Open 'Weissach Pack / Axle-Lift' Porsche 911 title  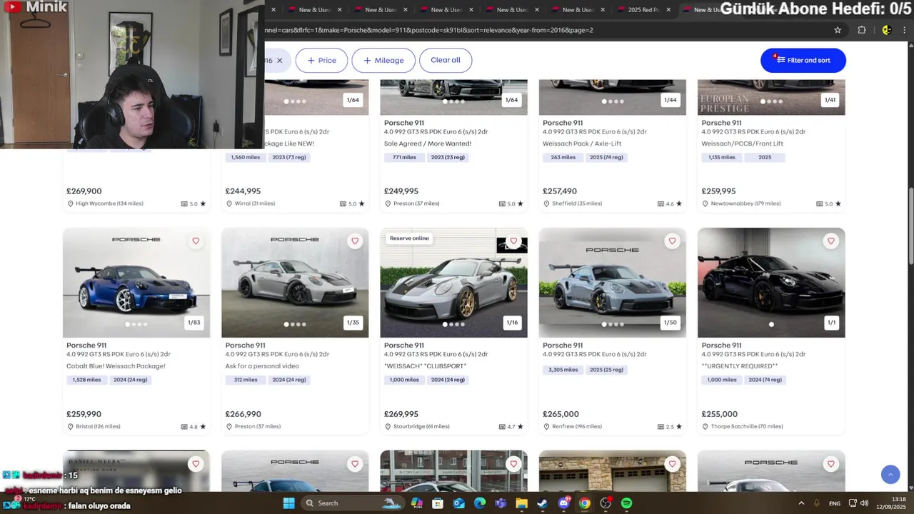pyautogui.click(x=563, y=123)
